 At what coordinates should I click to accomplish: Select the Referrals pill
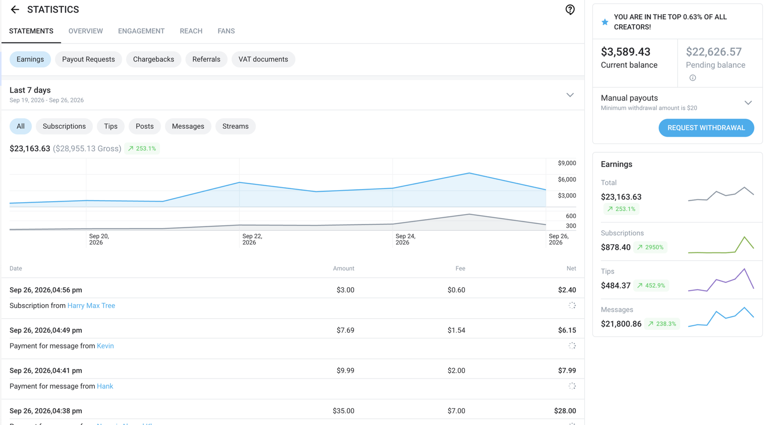coord(206,59)
